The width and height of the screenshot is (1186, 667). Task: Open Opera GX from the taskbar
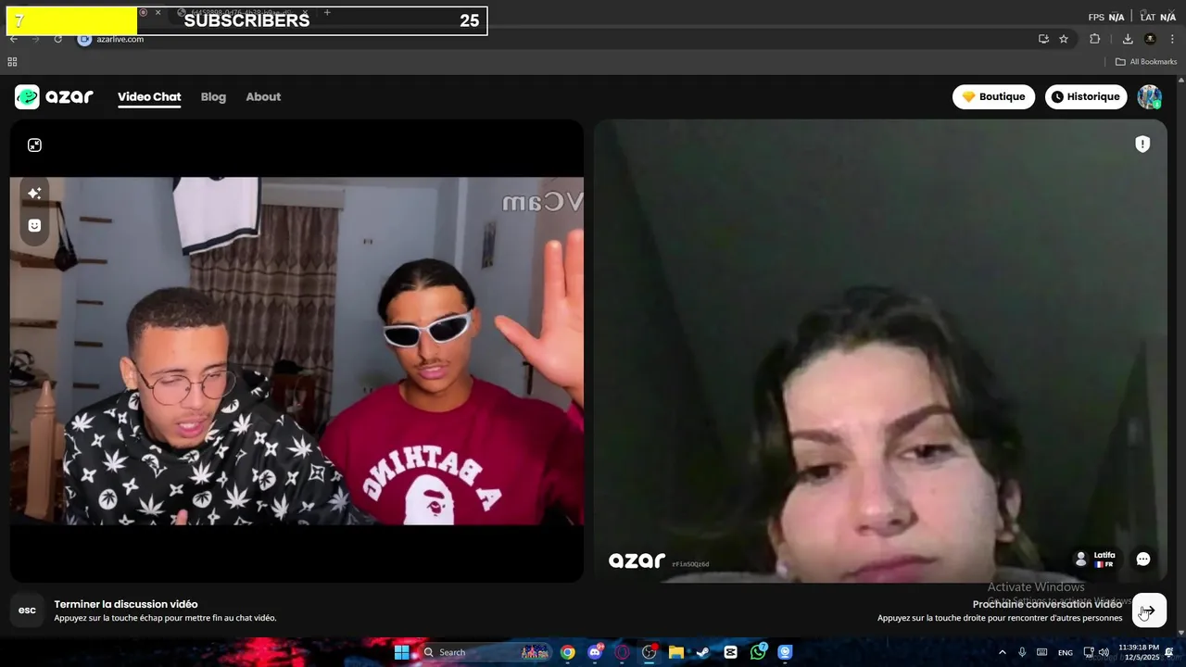622,652
